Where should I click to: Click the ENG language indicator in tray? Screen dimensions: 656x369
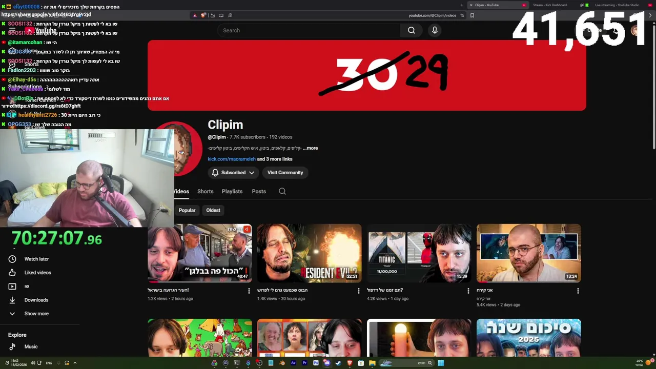(49, 363)
